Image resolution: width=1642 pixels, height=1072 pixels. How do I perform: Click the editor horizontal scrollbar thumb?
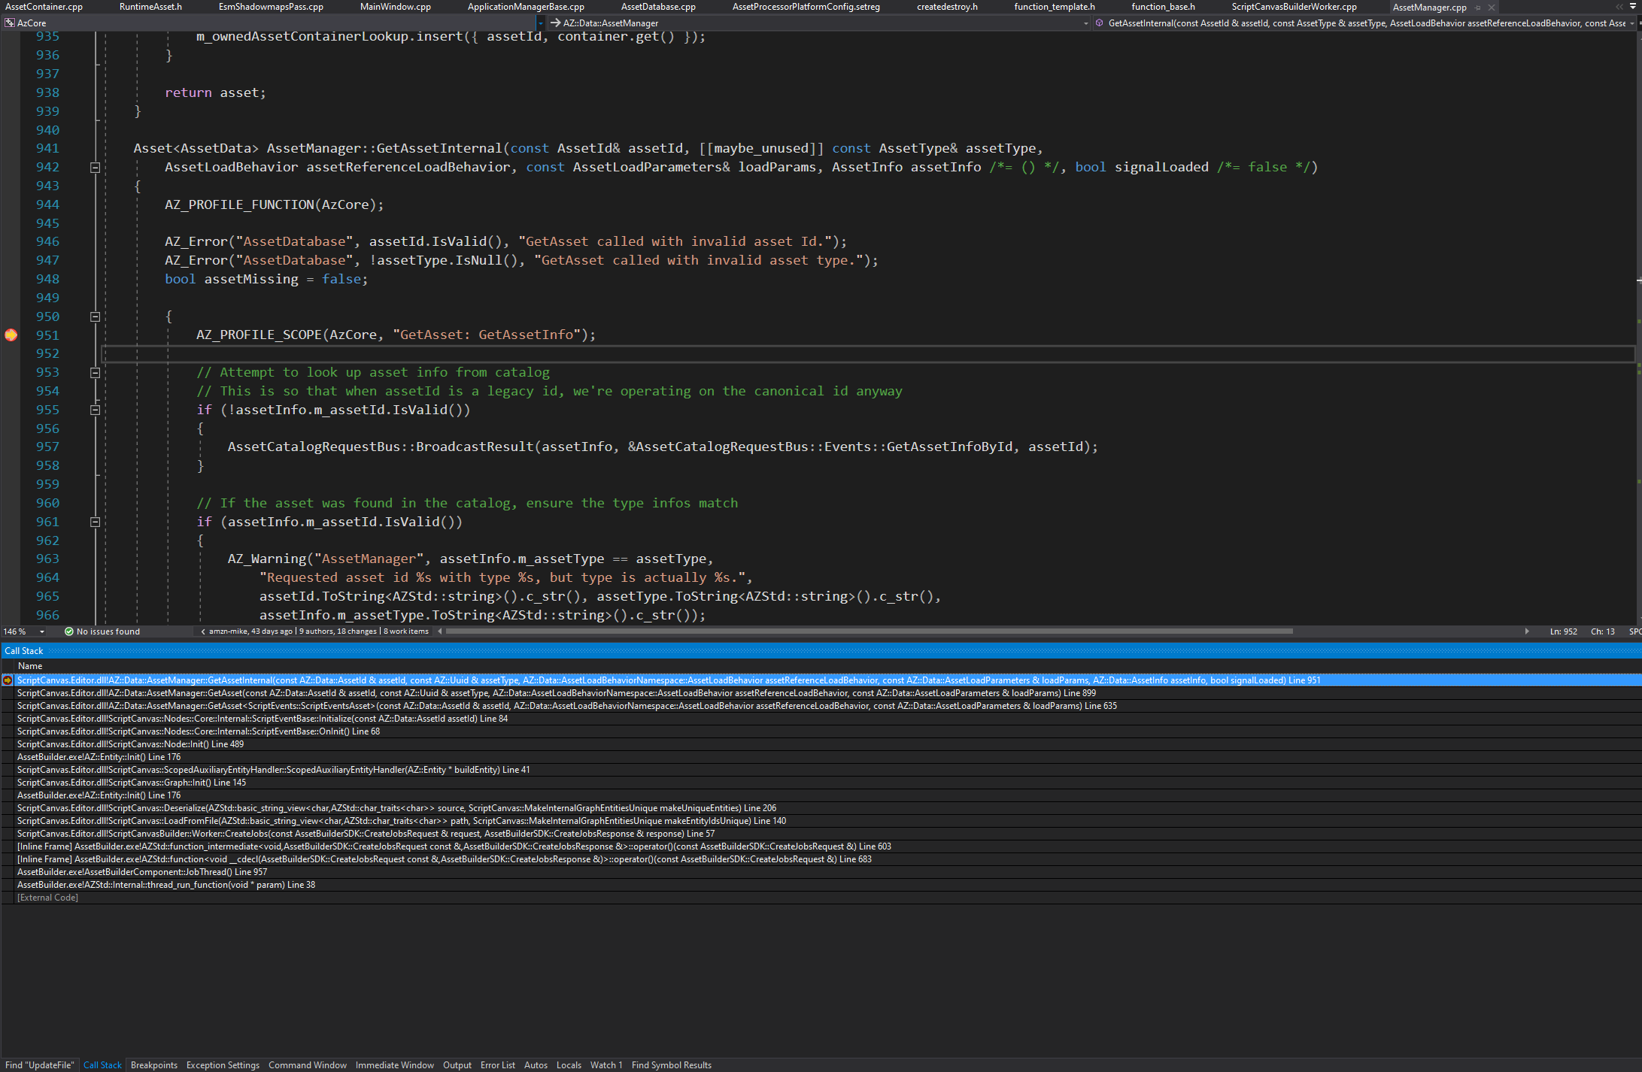tap(870, 631)
